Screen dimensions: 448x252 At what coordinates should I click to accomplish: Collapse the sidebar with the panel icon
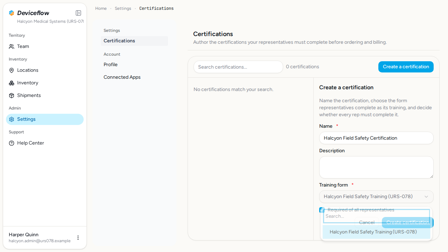coord(78,13)
